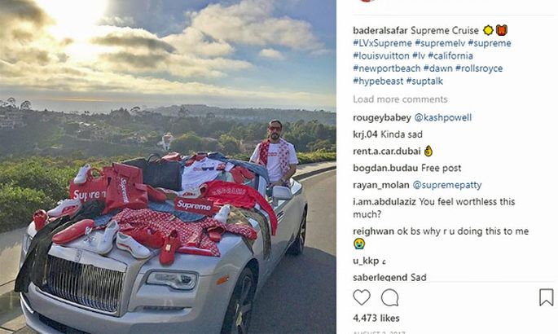Viewport: 558px width, 334px height.
Task: Like the post with heart icon
Action: (362, 297)
